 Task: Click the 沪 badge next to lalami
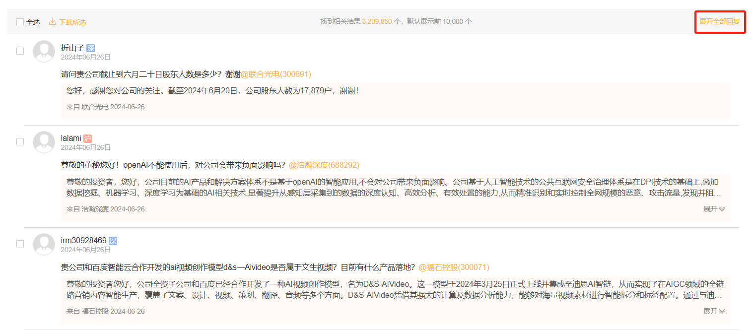click(x=87, y=139)
